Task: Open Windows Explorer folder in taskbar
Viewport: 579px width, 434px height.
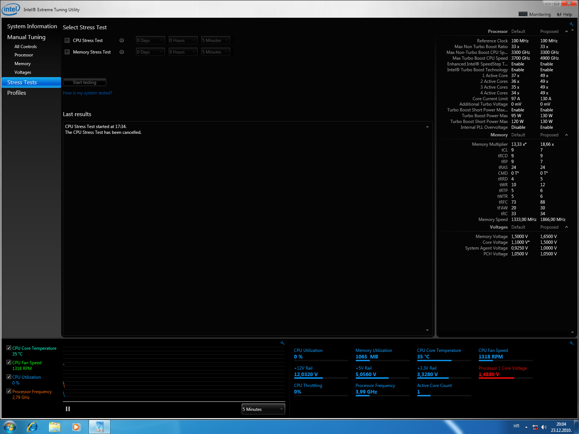Action: (x=55, y=427)
